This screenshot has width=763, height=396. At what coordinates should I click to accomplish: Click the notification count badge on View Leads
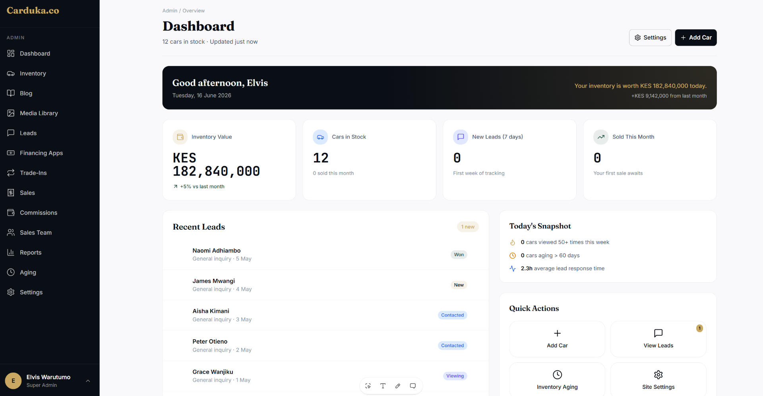699,328
